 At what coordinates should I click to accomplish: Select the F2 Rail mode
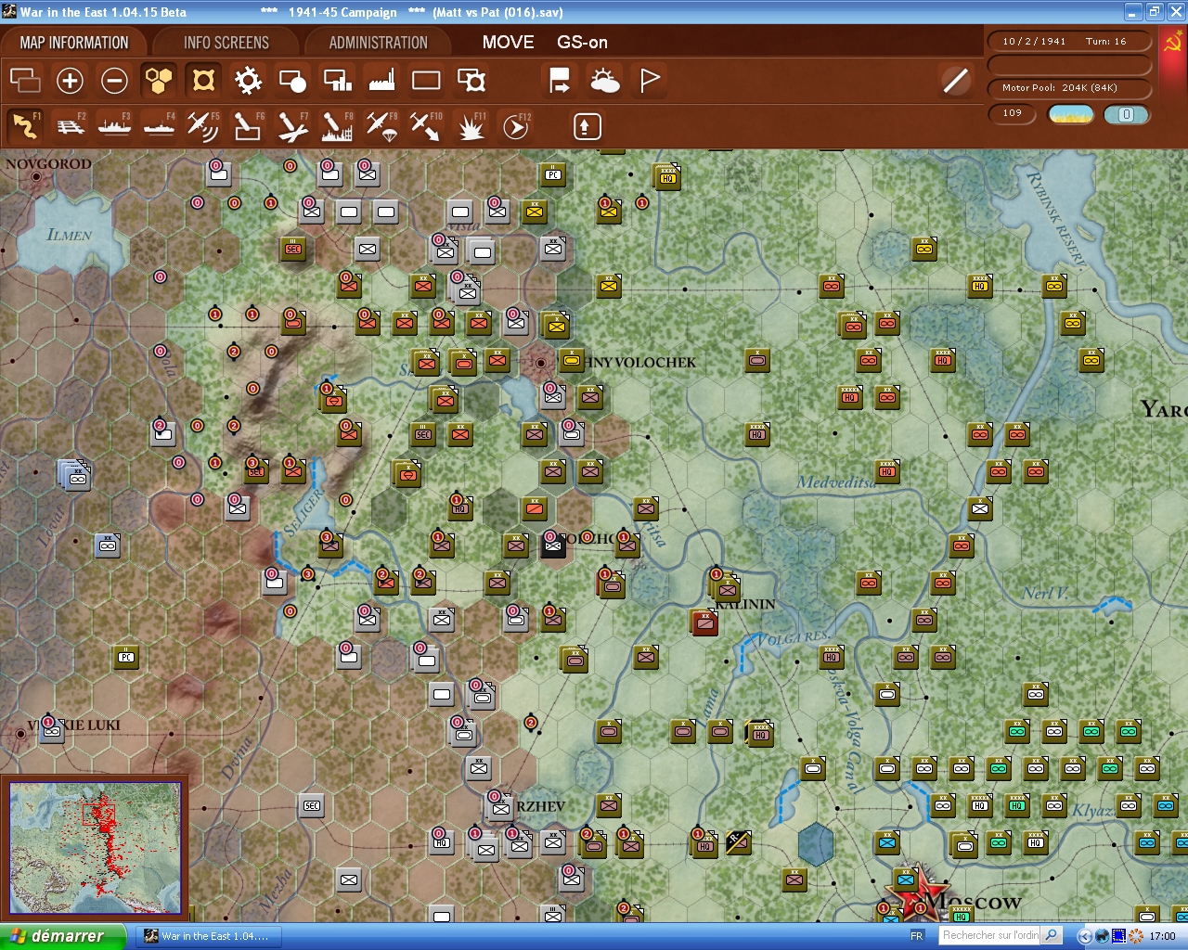point(70,126)
